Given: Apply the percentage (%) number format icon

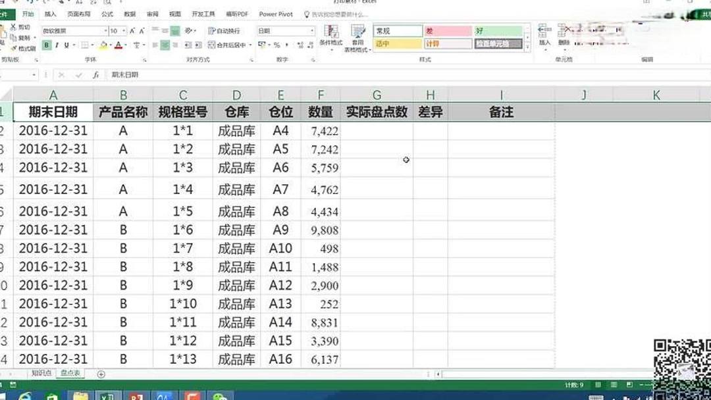Looking at the screenshot, I should tap(278, 45).
